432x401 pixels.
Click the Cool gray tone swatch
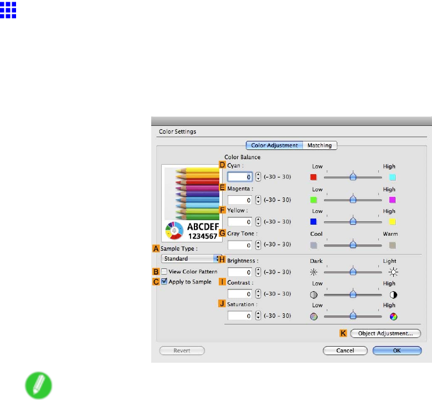[x=313, y=245]
